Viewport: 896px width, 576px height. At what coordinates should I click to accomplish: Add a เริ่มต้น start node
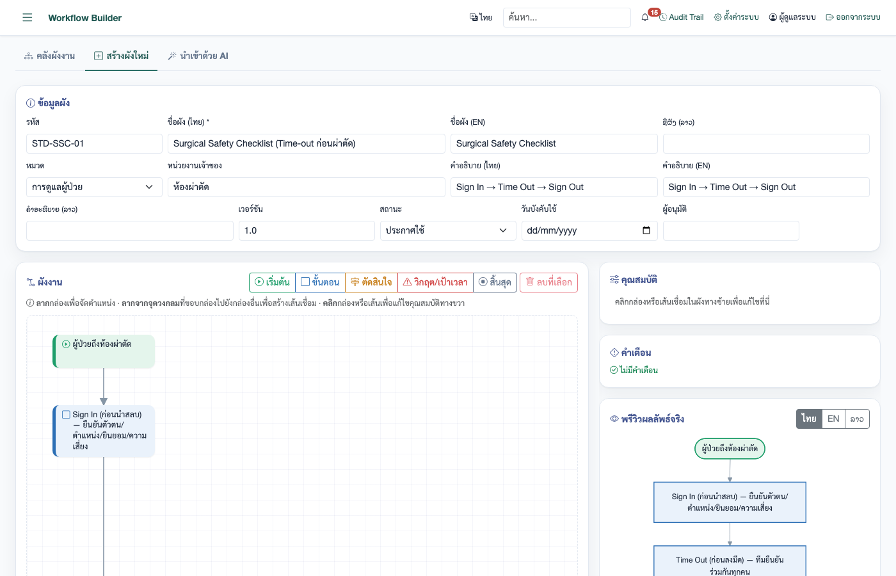click(272, 282)
